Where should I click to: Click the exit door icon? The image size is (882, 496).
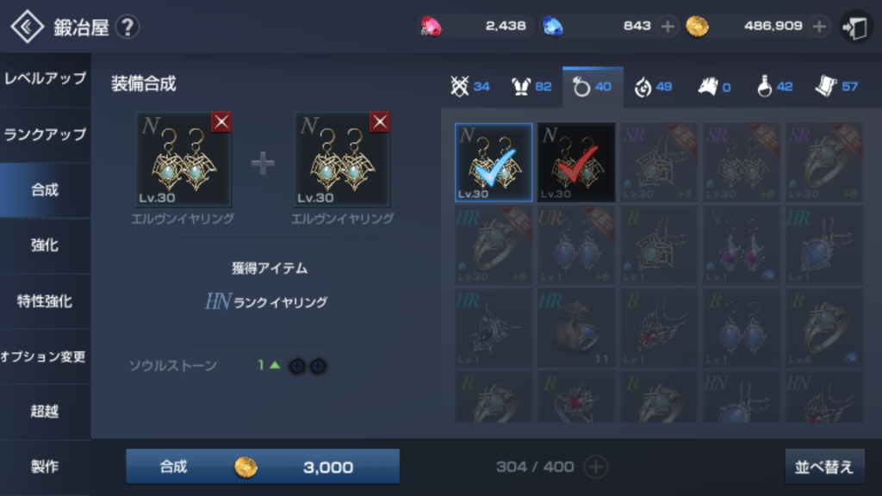(855, 27)
